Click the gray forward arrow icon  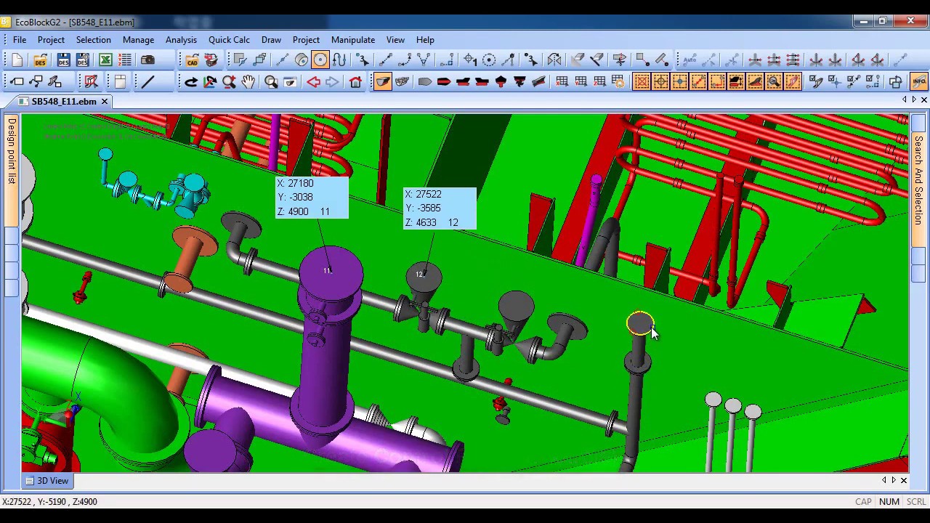[x=332, y=81]
